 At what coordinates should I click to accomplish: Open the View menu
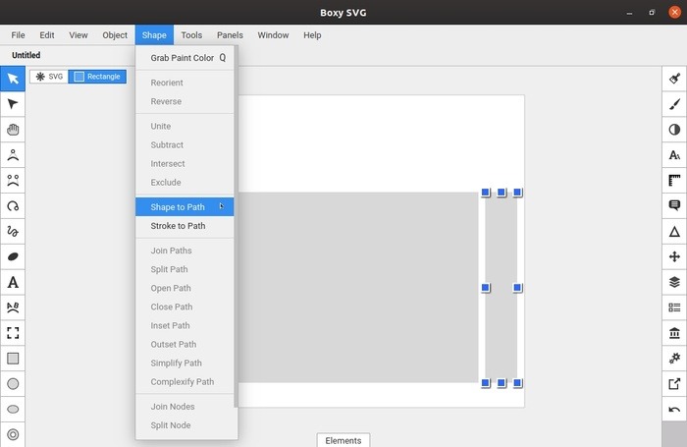79,35
